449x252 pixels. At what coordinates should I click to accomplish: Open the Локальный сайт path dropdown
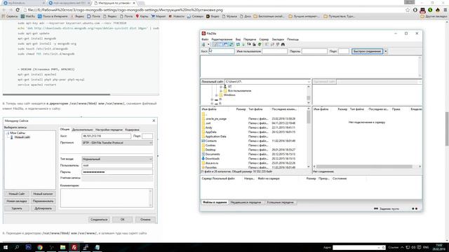[x=309, y=82]
